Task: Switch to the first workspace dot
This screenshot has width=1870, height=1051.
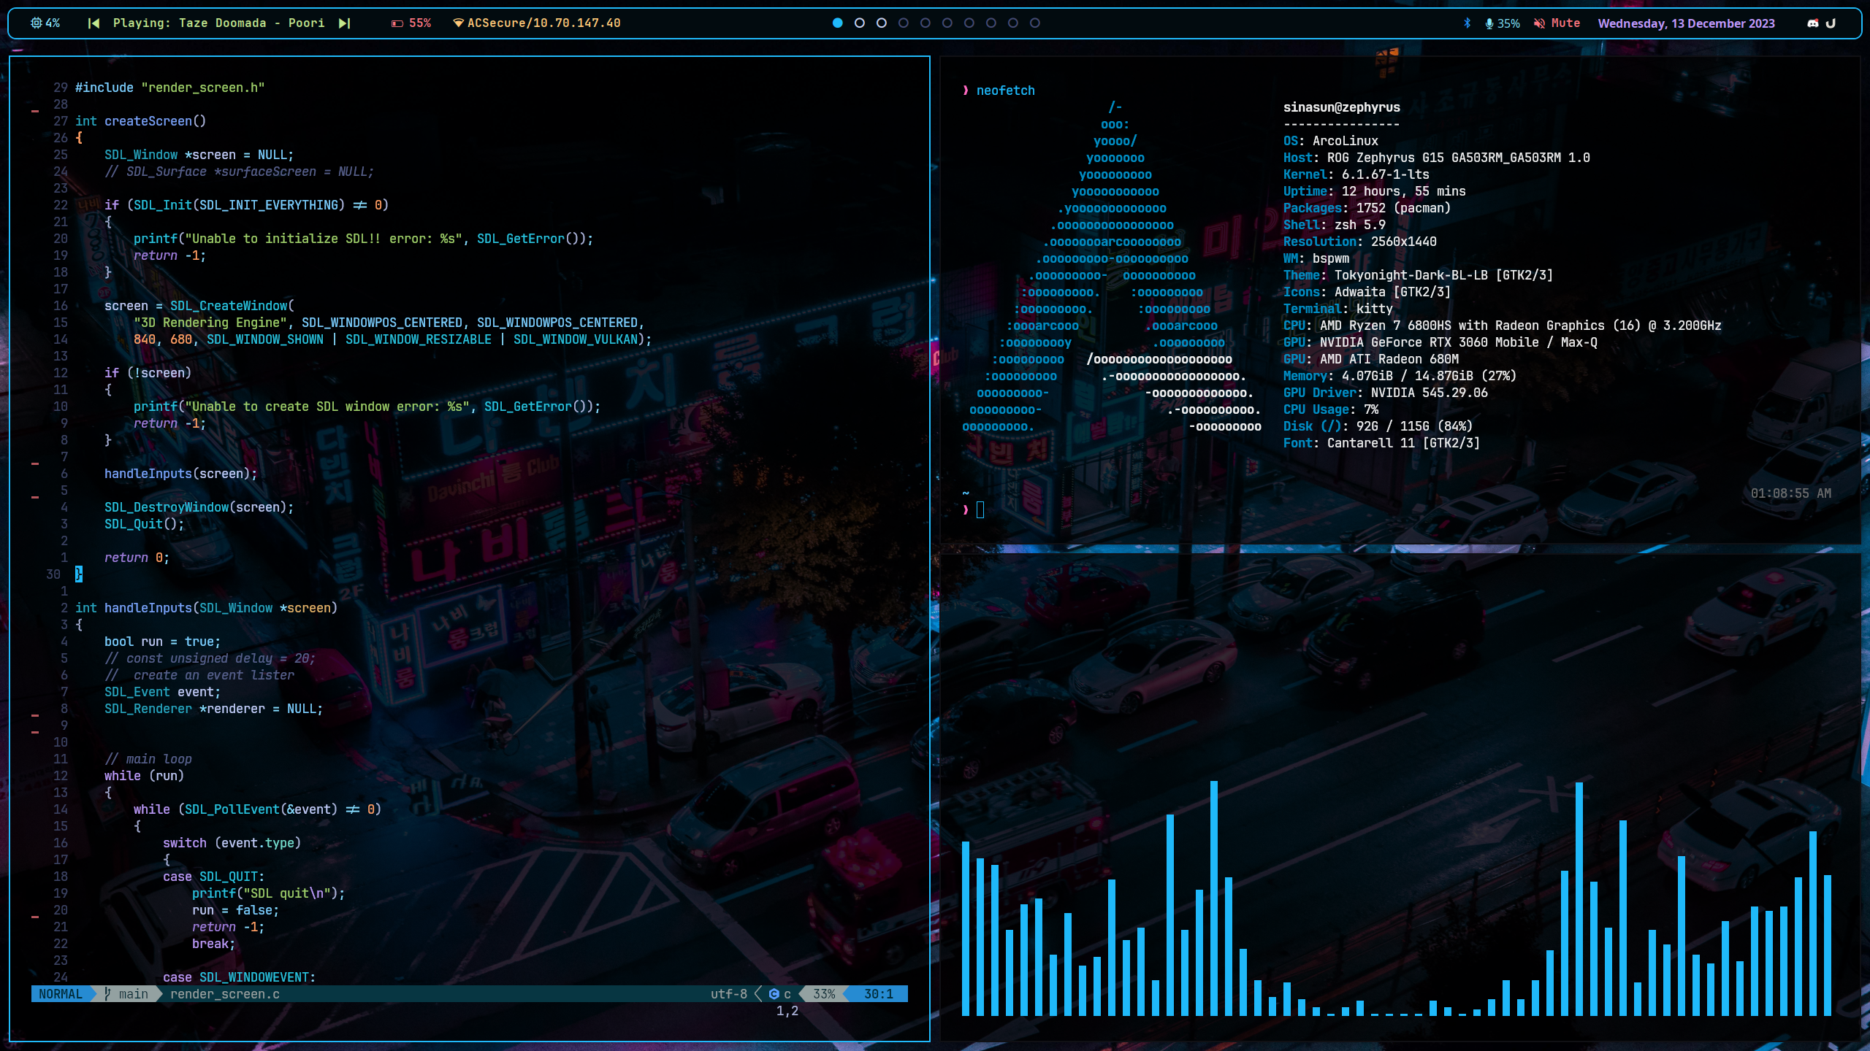Action: point(838,23)
